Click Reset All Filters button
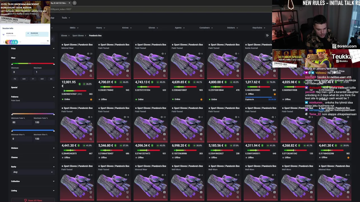The height and width of the screenshot is (202, 360). (33, 201)
